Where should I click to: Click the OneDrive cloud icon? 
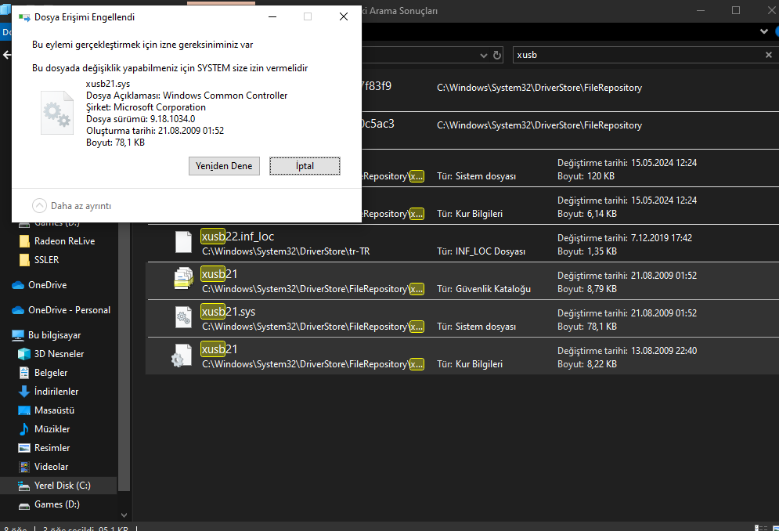[18, 285]
